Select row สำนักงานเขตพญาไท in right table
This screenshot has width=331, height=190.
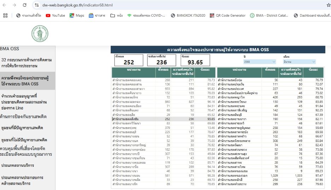click(x=270, y=97)
